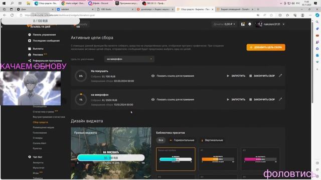Click Закончить сбор for На покушать
Screen dimensions: 321x180
coord(262,76)
